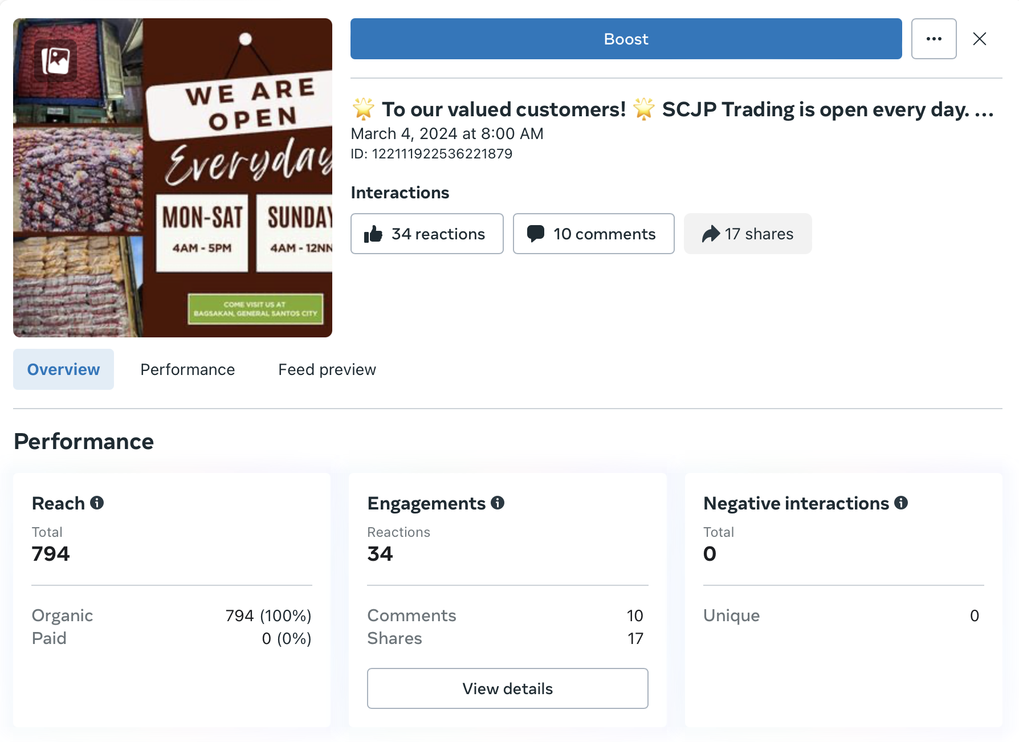
Task: Switch to the Performance tab
Action: (188, 369)
